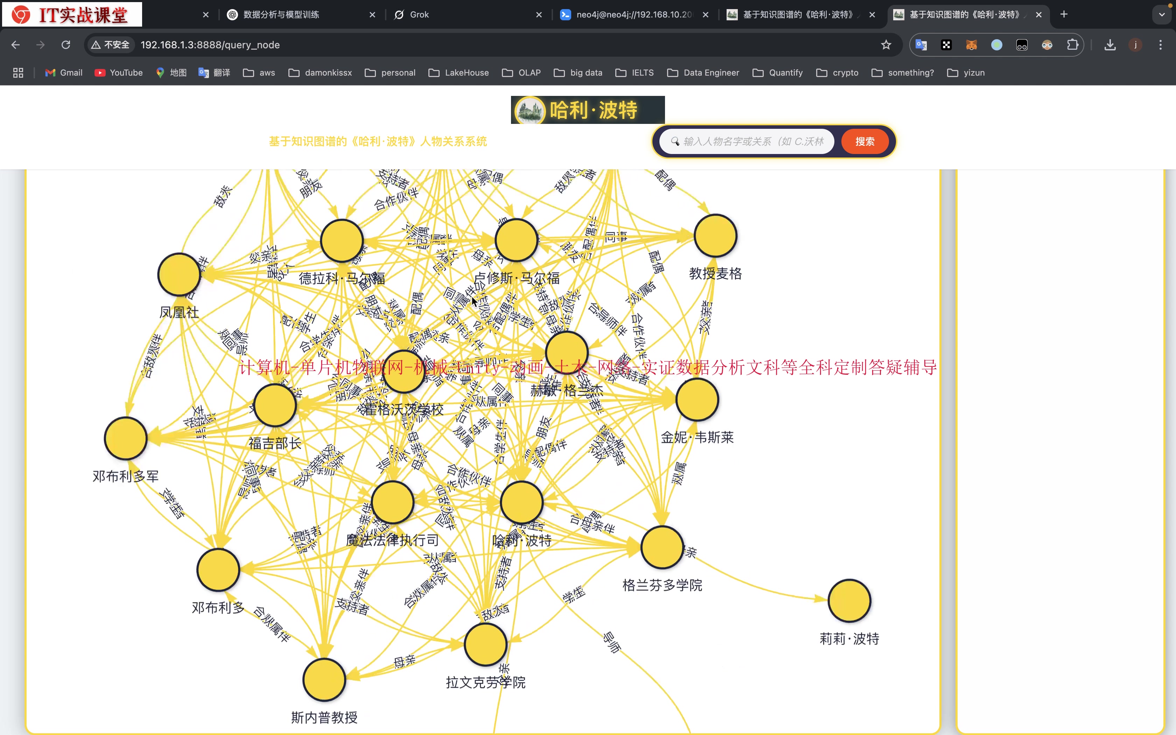Open the browser downloads icon

click(x=1110, y=45)
